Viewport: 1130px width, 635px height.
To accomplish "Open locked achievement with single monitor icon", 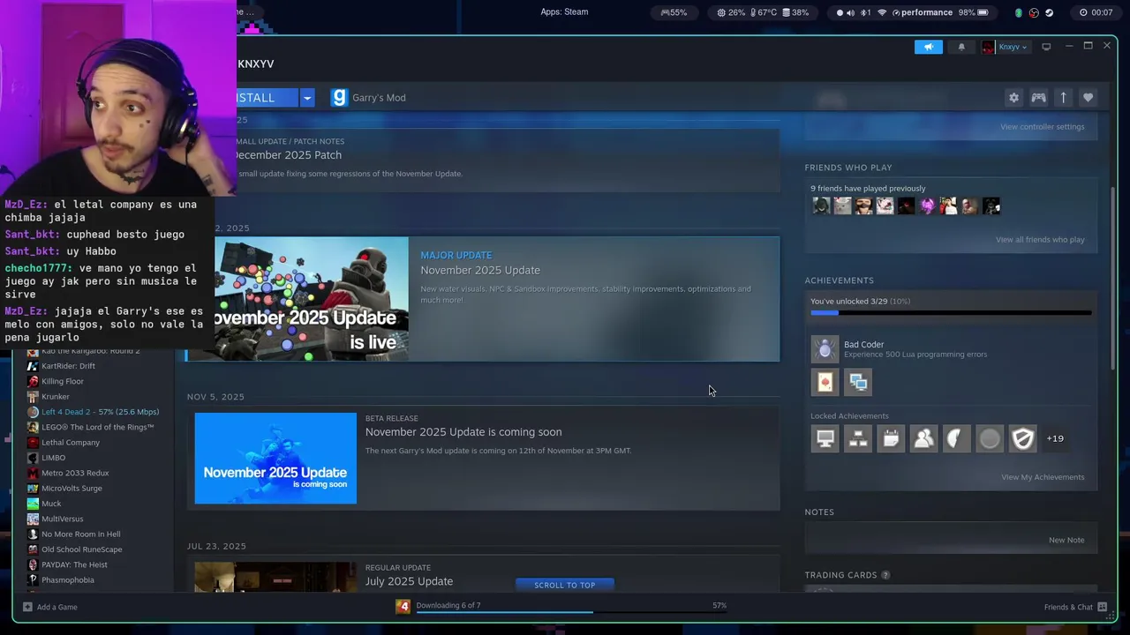I will (825, 438).
